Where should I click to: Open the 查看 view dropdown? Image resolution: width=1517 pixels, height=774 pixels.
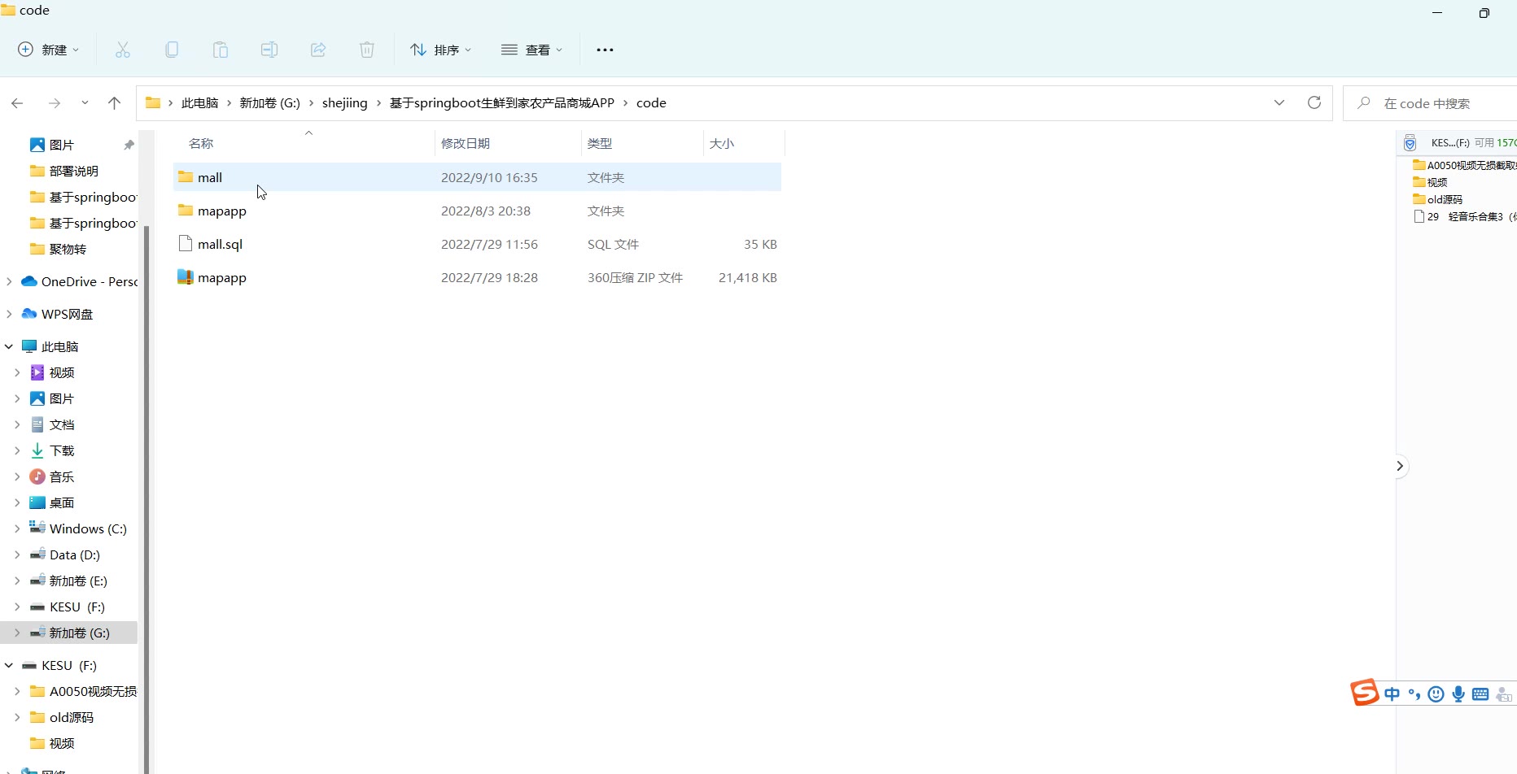(531, 50)
